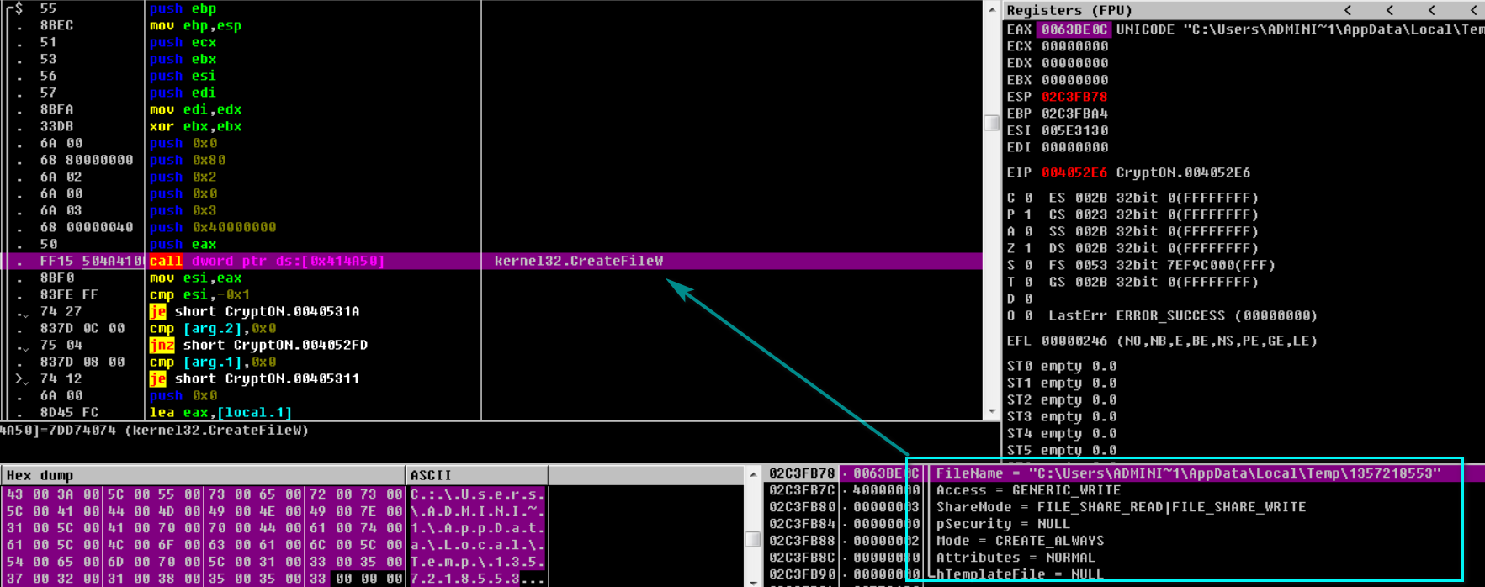Click the disassembly scrollbar thumb
1485x587 pixels.
click(x=991, y=123)
